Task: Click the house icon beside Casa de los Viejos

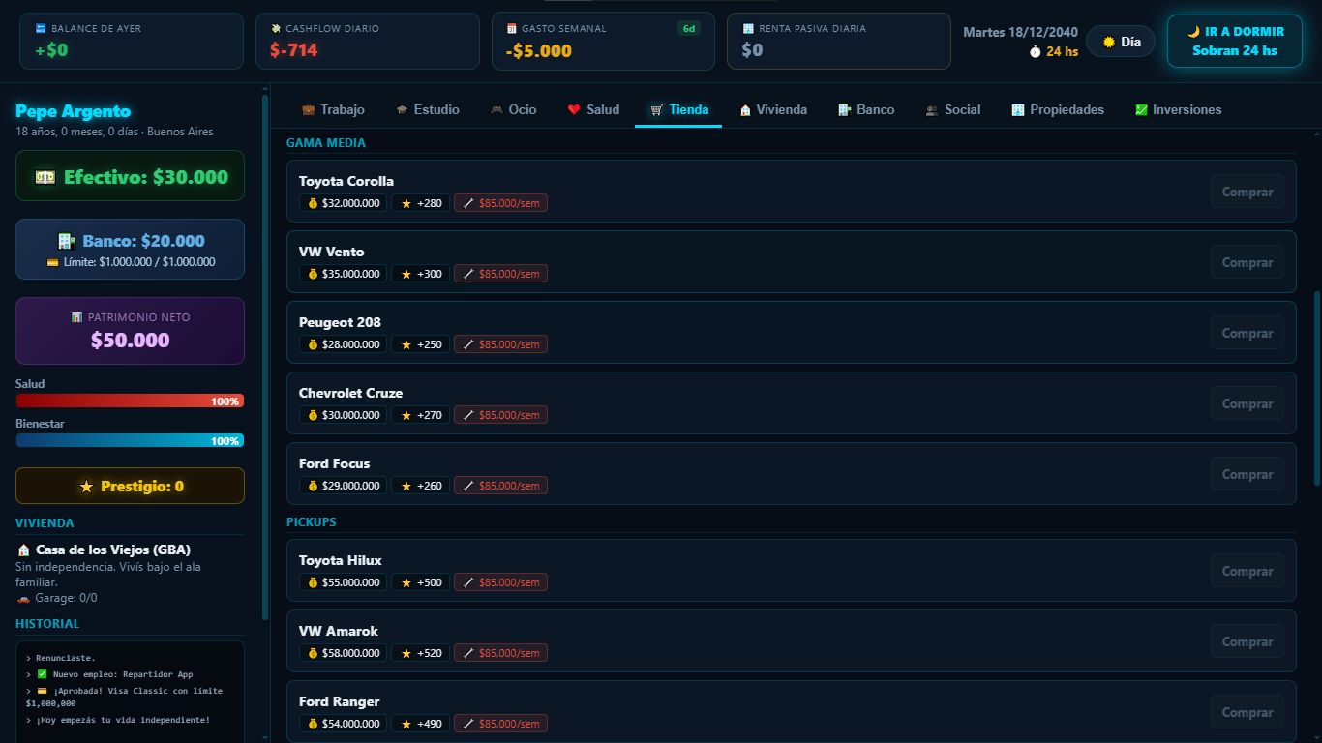Action: [x=24, y=550]
